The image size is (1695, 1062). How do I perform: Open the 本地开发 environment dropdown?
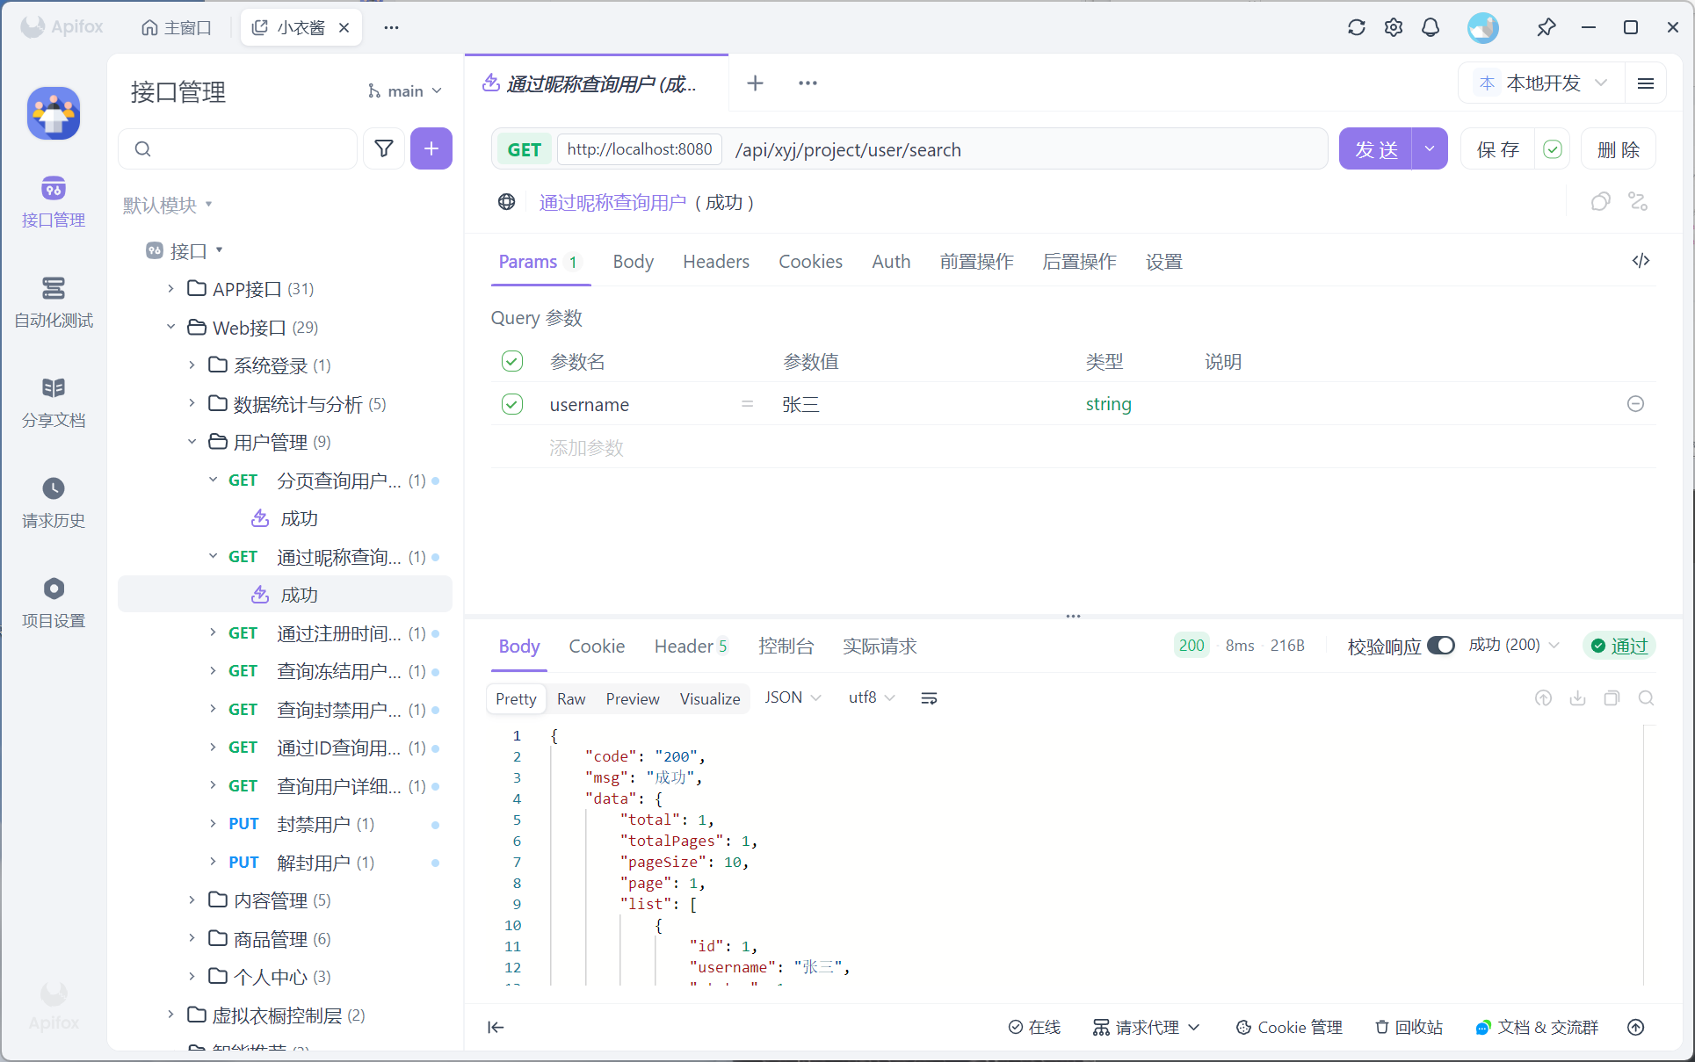[1543, 83]
